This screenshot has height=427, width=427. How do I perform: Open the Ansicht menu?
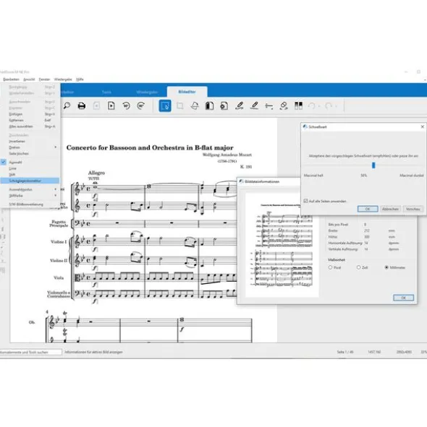coord(29,79)
